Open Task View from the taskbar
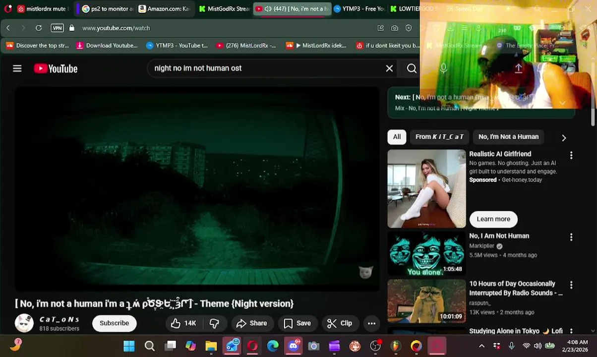The image size is (597, 357). click(171, 346)
